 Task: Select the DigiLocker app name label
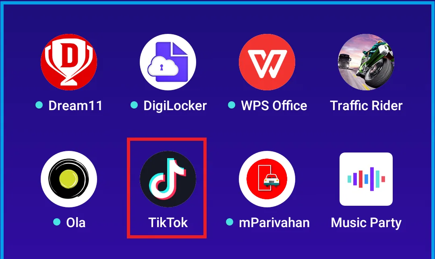[175, 106]
